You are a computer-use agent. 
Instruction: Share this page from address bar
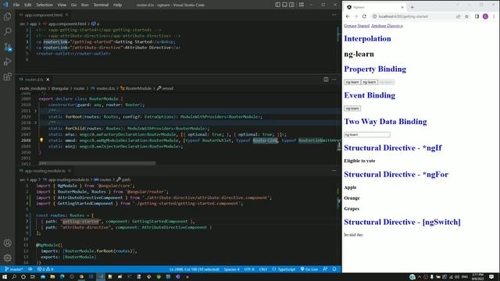(x=459, y=16)
